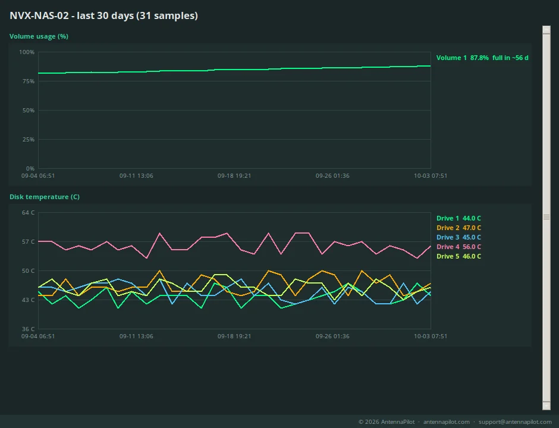Click the Drive 5 46.0 C legend
The height and width of the screenshot is (428, 559).
pyautogui.click(x=458, y=256)
